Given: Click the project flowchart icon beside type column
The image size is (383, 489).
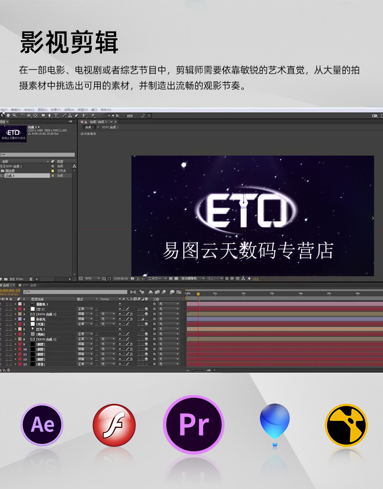Looking at the screenshot, I should (75, 166).
